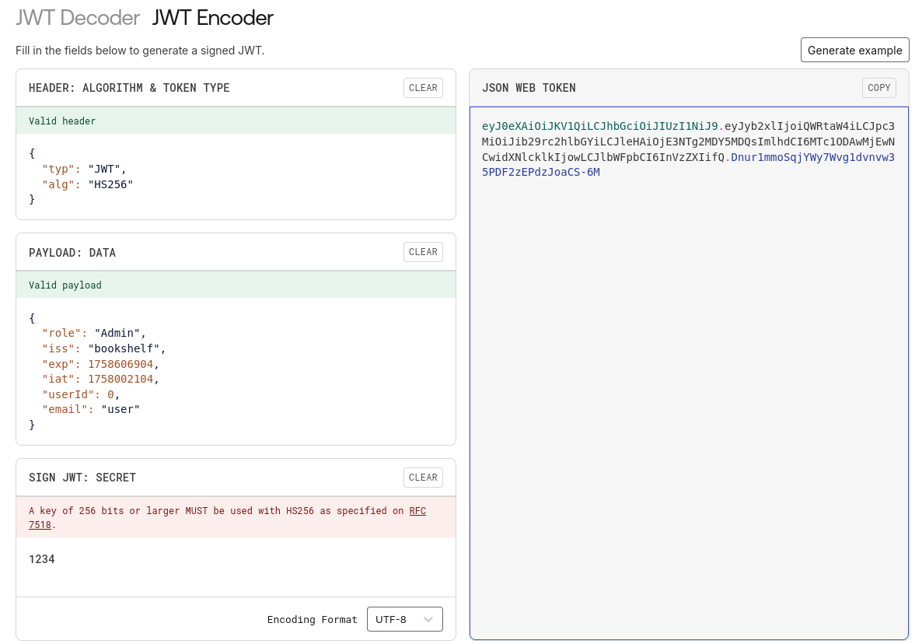Viewport: 922px width, 644px height.
Task: Click the secret field containing 1234
Action: (42, 559)
